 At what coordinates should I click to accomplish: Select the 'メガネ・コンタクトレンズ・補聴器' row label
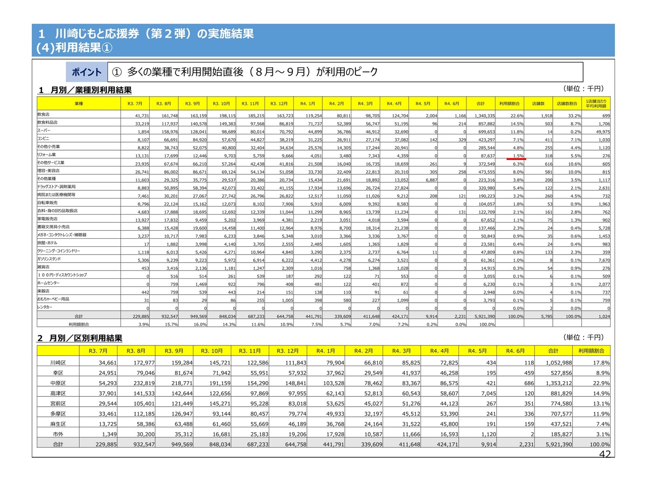coord(62,235)
